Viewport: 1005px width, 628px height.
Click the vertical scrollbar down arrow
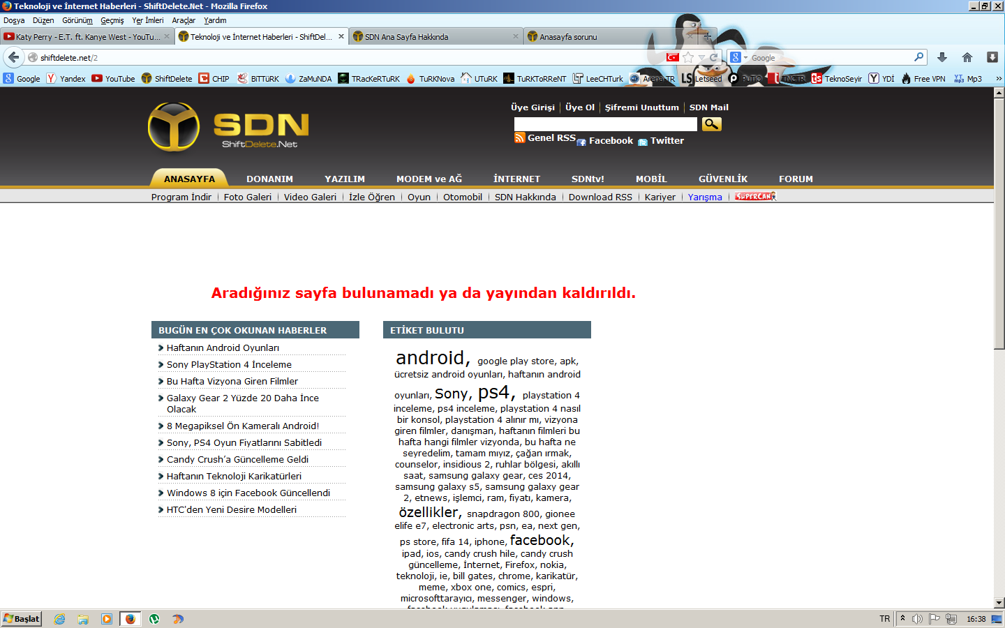pos(999,603)
